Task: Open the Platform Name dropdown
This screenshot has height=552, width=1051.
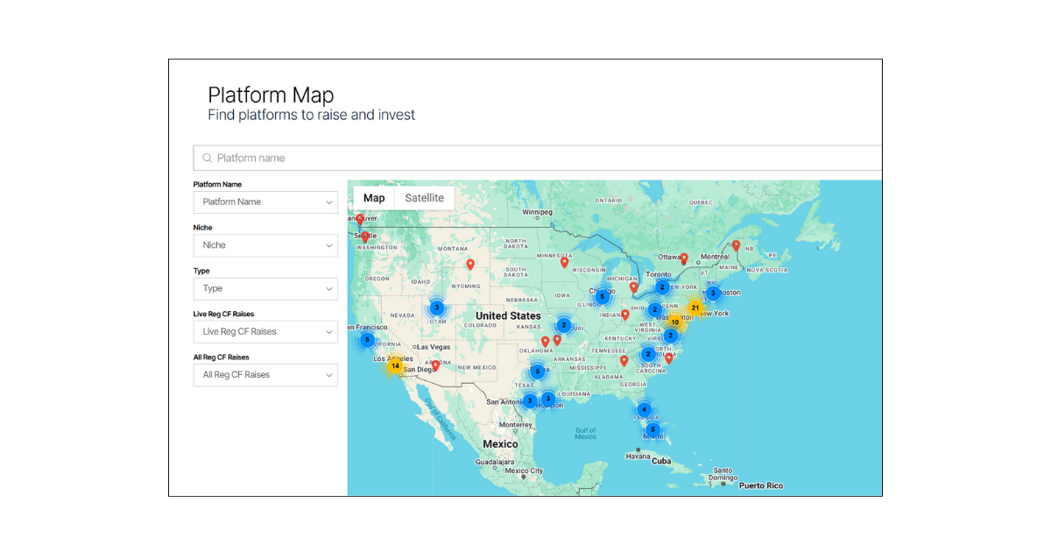Action: pos(265,202)
